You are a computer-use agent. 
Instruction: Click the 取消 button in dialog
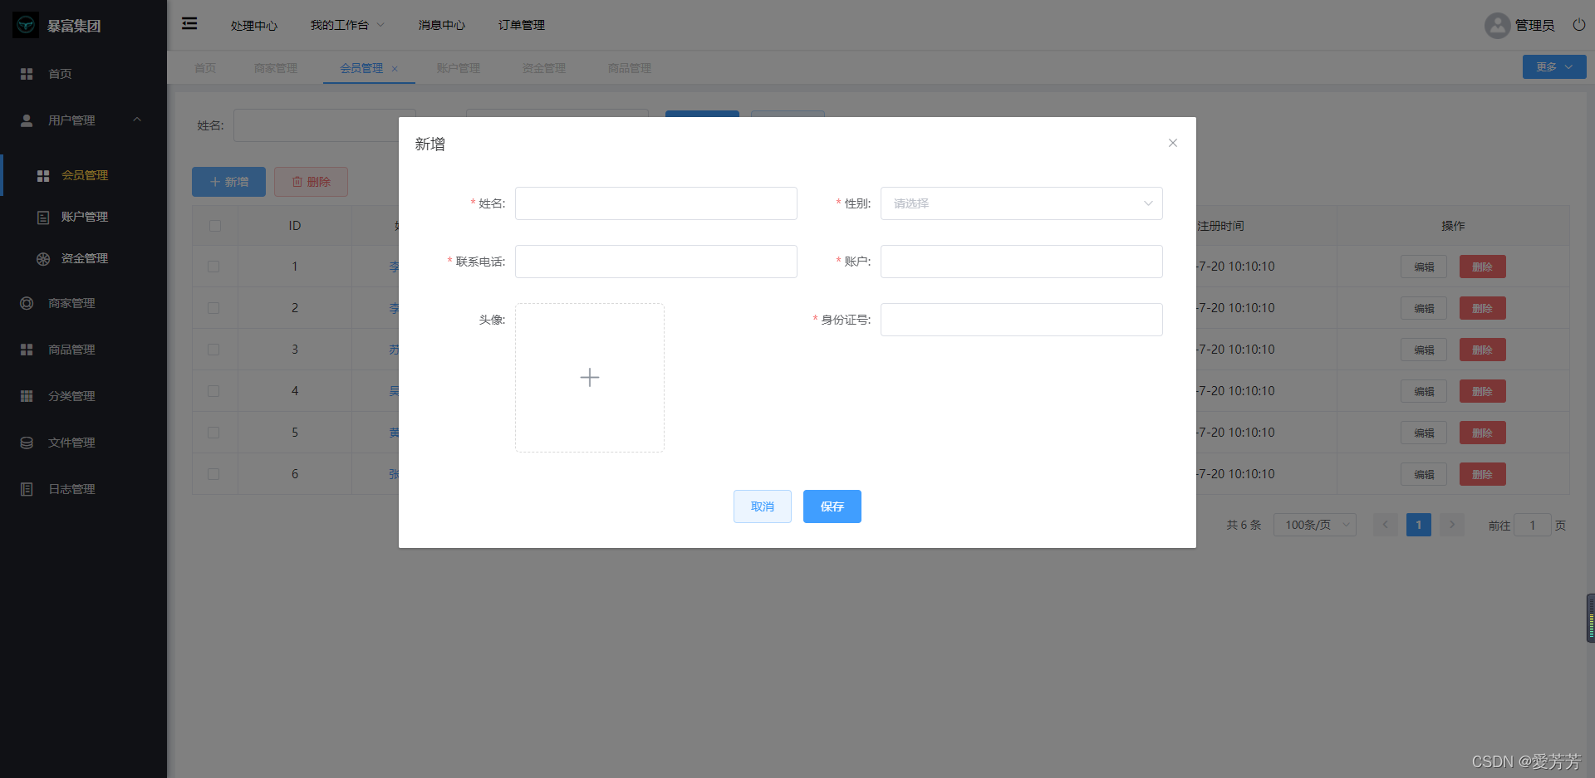(x=763, y=506)
